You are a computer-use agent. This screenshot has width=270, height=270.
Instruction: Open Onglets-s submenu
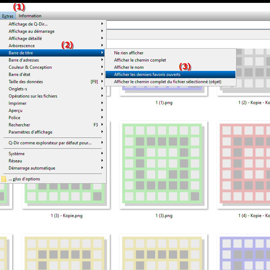[53, 89]
